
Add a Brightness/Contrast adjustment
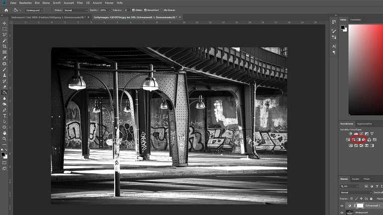pyautogui.click(x=351, y=133)
